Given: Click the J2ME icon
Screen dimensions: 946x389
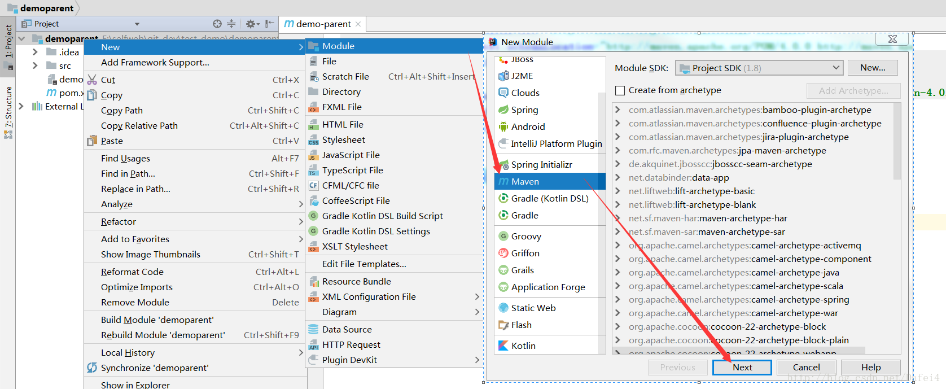Looking at the screenshot, I should pyautogui.click(x=503, y=76).
